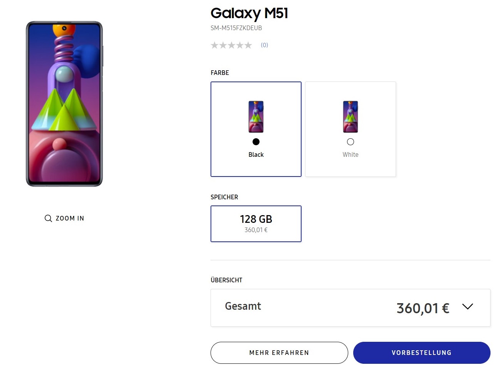Viewport: 504px width, 375px height.
Task: Click the phone thumbnail in the White option
Action: pyautogui.click(x=350, y=117)
